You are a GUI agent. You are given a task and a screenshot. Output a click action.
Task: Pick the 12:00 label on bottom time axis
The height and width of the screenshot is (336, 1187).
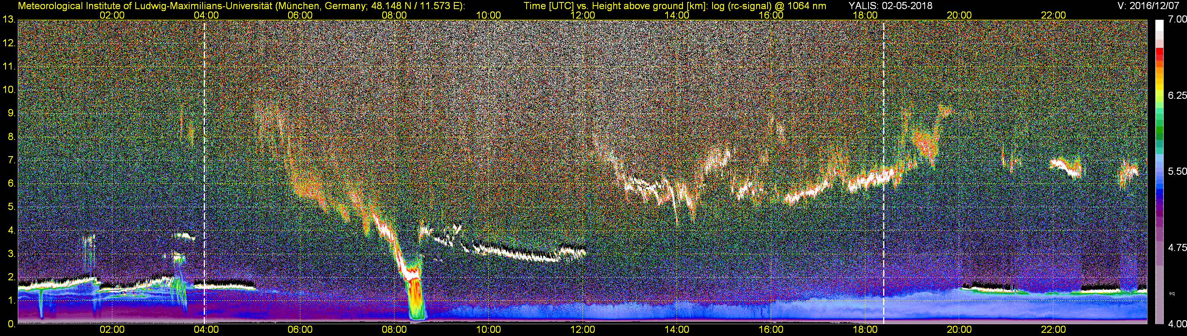point(582,330)
